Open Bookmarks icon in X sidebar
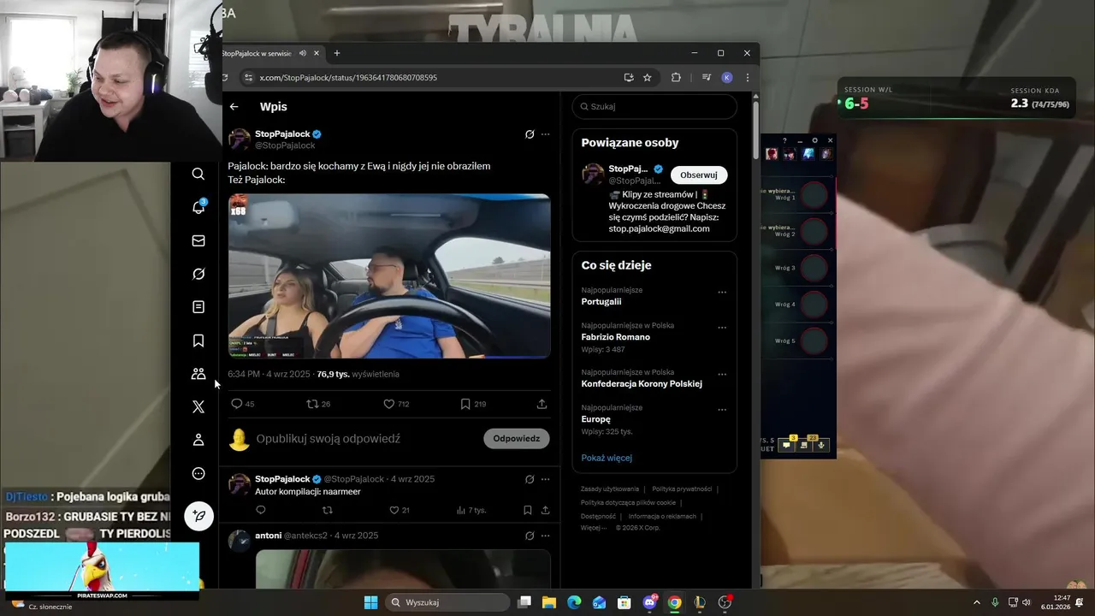The image size is (1095, 616). point(198,341)
